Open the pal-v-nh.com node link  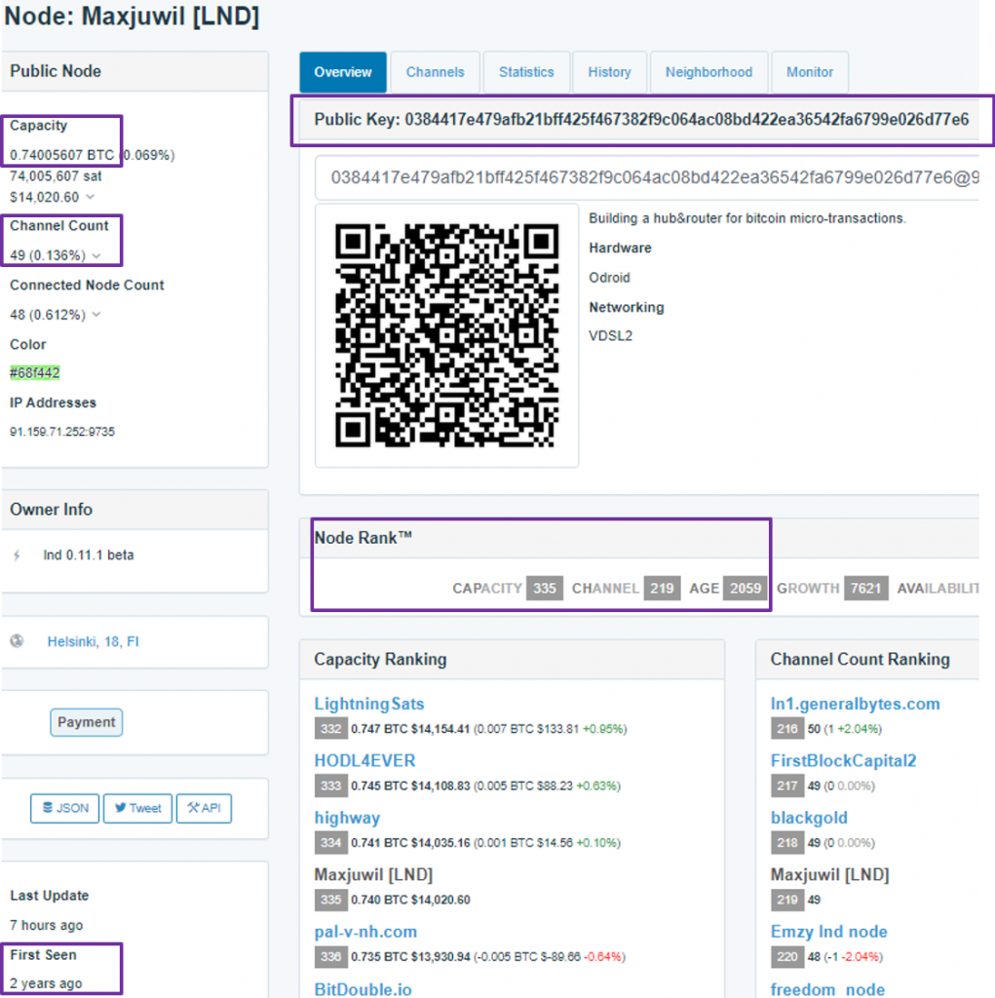[365, 932]
